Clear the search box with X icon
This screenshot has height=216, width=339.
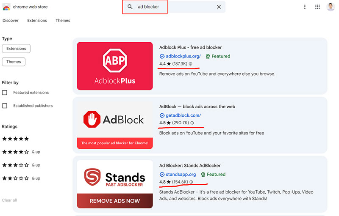219,7
